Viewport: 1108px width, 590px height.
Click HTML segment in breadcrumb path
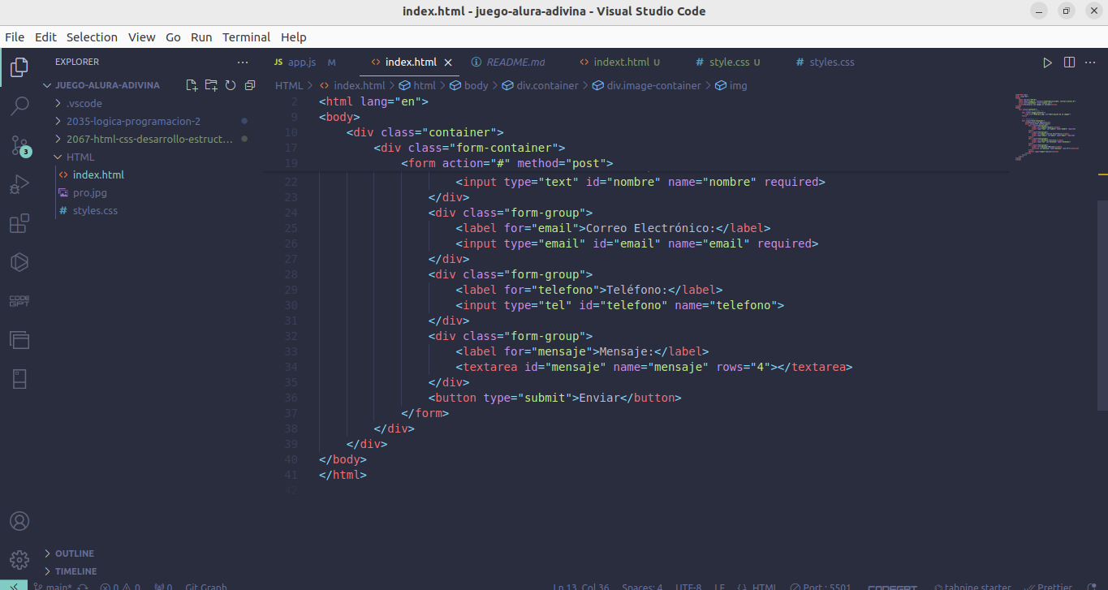(288, 85)
